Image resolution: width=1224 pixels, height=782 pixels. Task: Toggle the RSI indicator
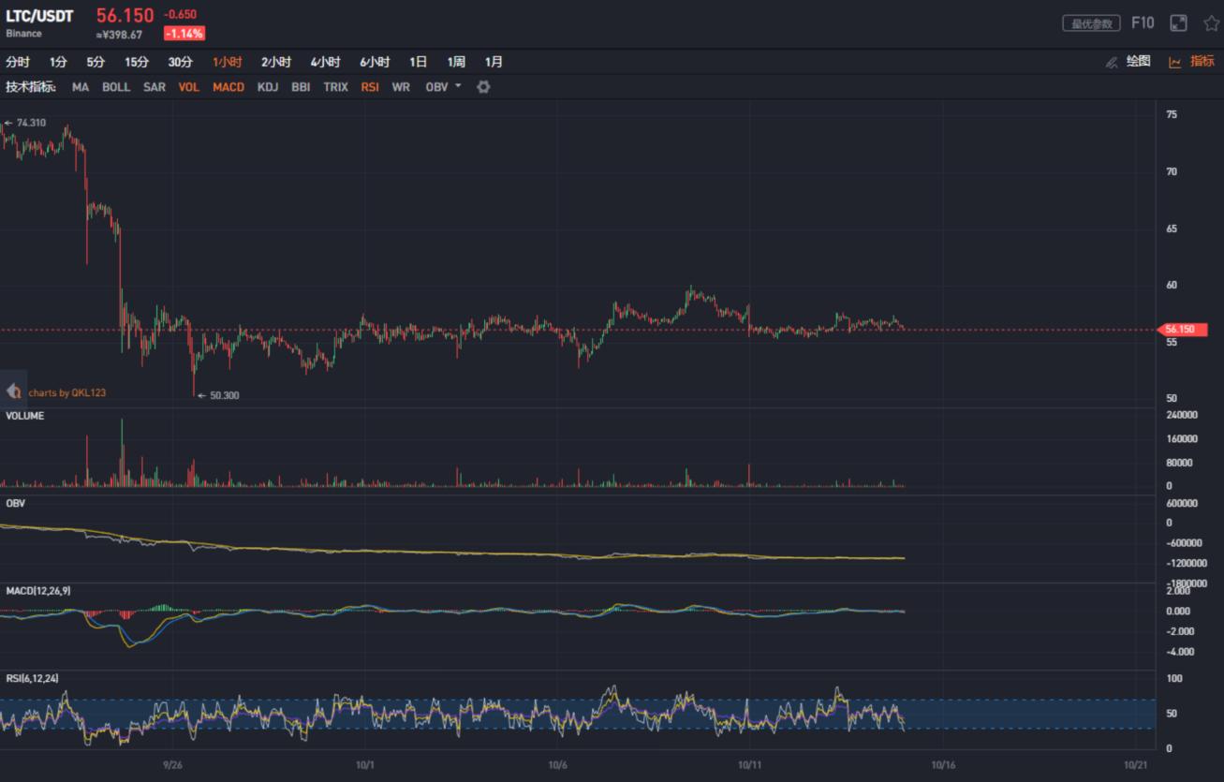click(x=369, y=86)
